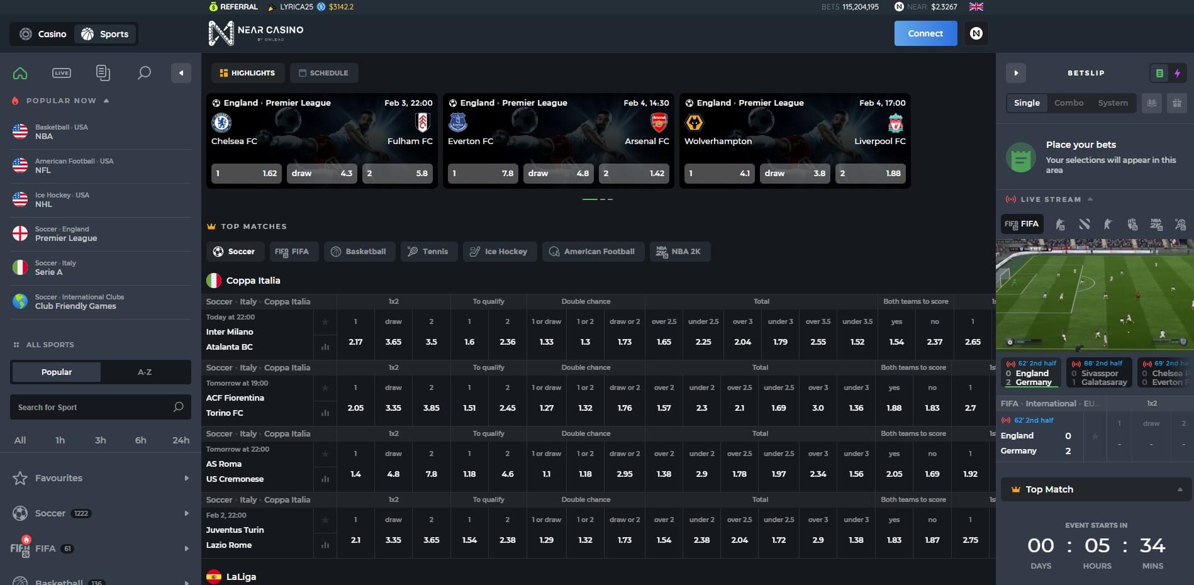The width and height of the screenshot is (1194, 585).
Task: Open the sidebar search magnifier icon
Action: 144,73
